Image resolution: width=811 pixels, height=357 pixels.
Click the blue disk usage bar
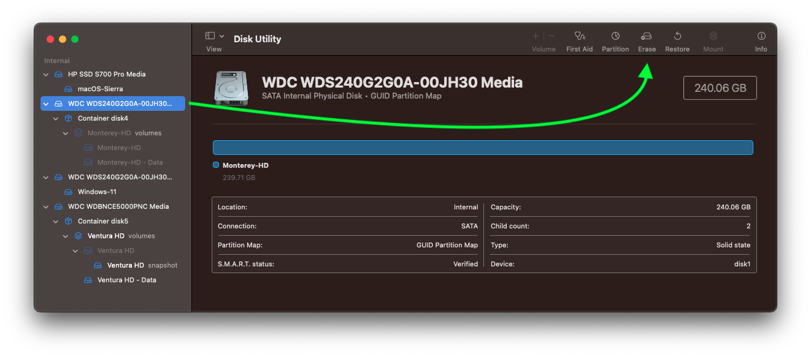[483, 148]
